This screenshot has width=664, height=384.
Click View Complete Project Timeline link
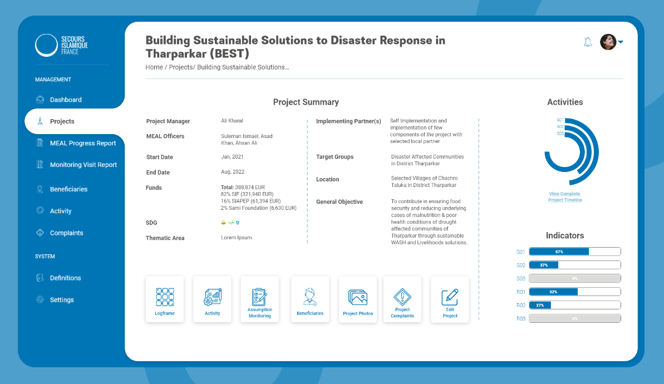click(565, 197)
